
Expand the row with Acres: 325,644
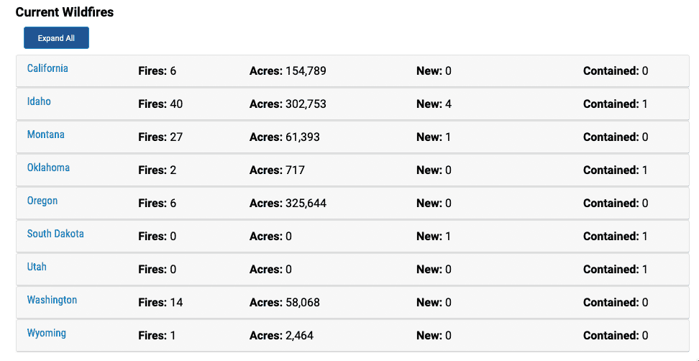point(352,204)
